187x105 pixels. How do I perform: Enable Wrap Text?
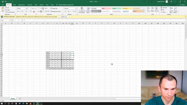[54, 8]
